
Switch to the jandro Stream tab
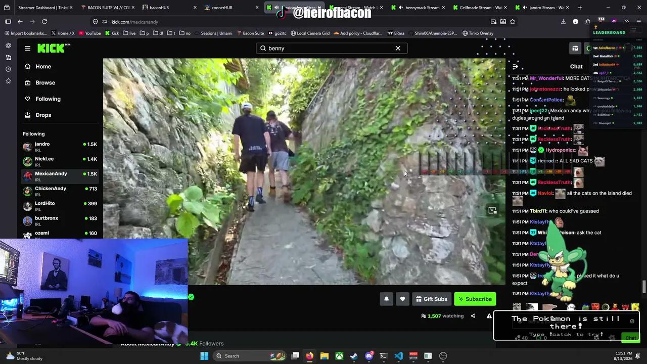(541, 8)
